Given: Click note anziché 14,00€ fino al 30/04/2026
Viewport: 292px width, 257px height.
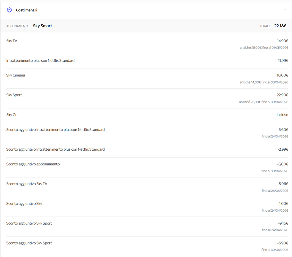Looking at the screenshot, I should click(x=264, y=82).
